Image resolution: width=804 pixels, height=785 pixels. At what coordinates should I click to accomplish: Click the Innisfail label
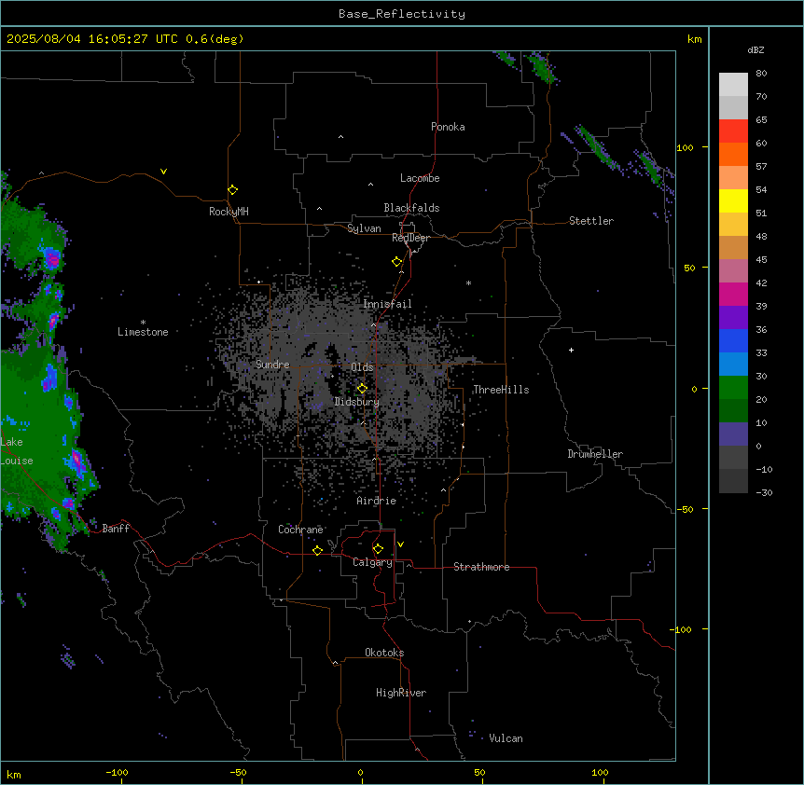tap(387, 304)
